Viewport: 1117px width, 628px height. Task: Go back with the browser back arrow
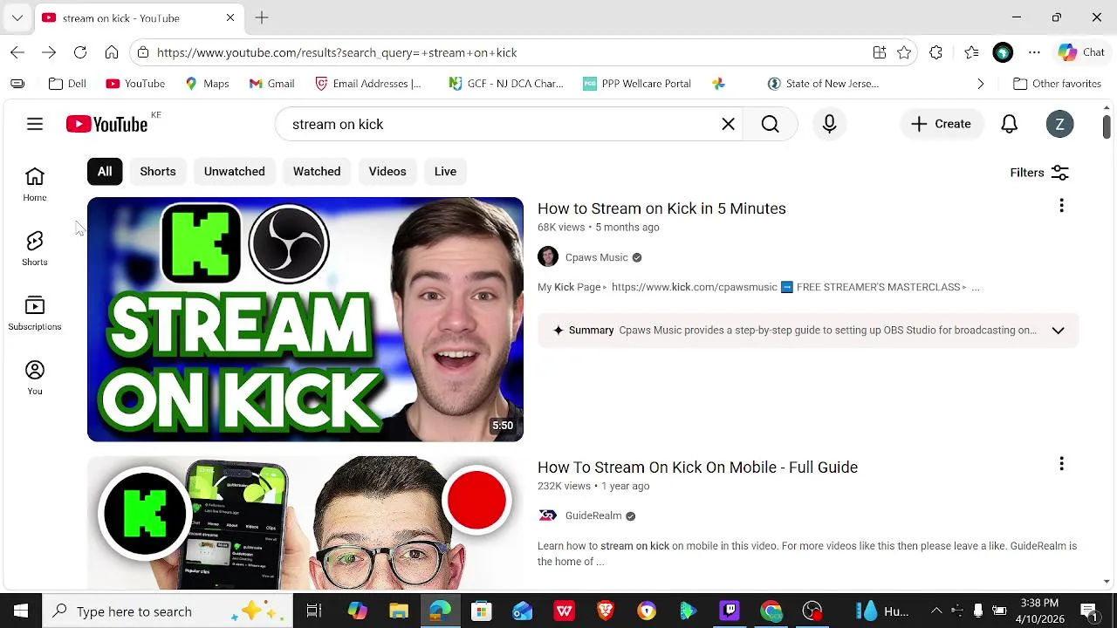pyautogui.click(x=17, y=52)
